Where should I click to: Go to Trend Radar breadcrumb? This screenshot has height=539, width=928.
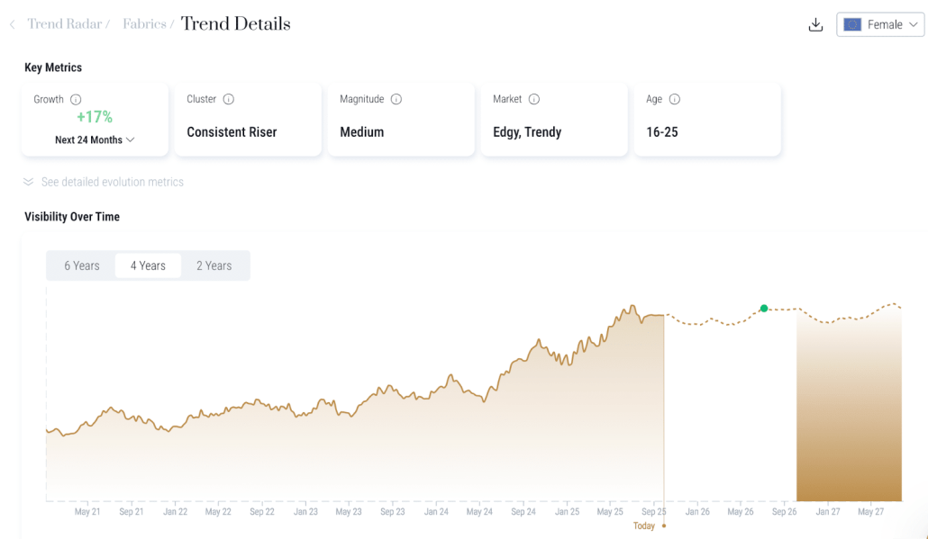point(64,24)
